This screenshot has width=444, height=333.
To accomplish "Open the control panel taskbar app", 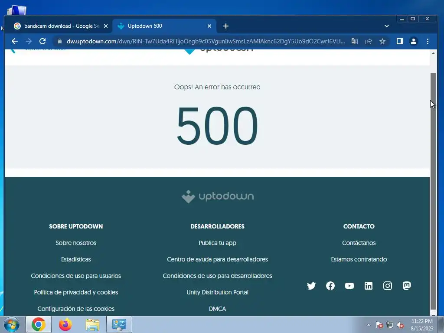I will coord(119,324).
